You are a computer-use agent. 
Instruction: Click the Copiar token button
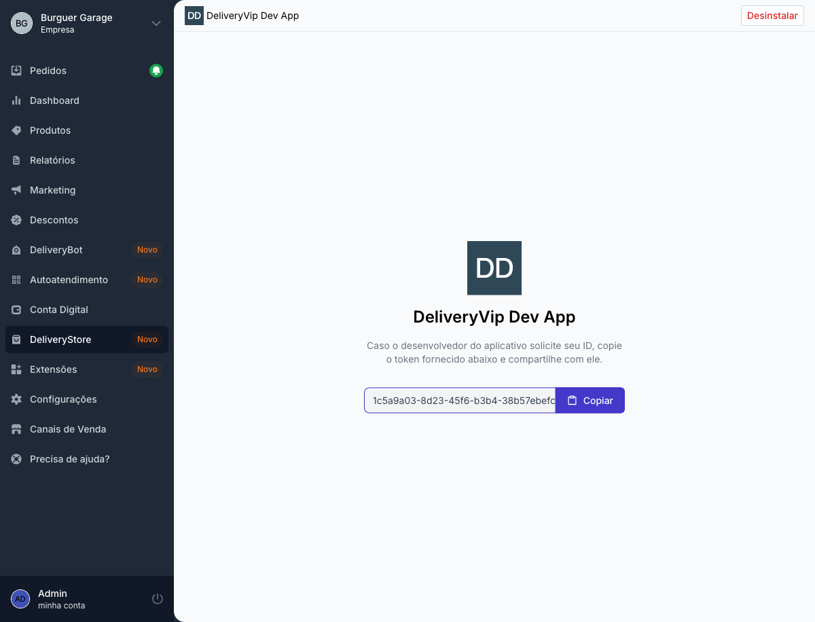(590, 401)
